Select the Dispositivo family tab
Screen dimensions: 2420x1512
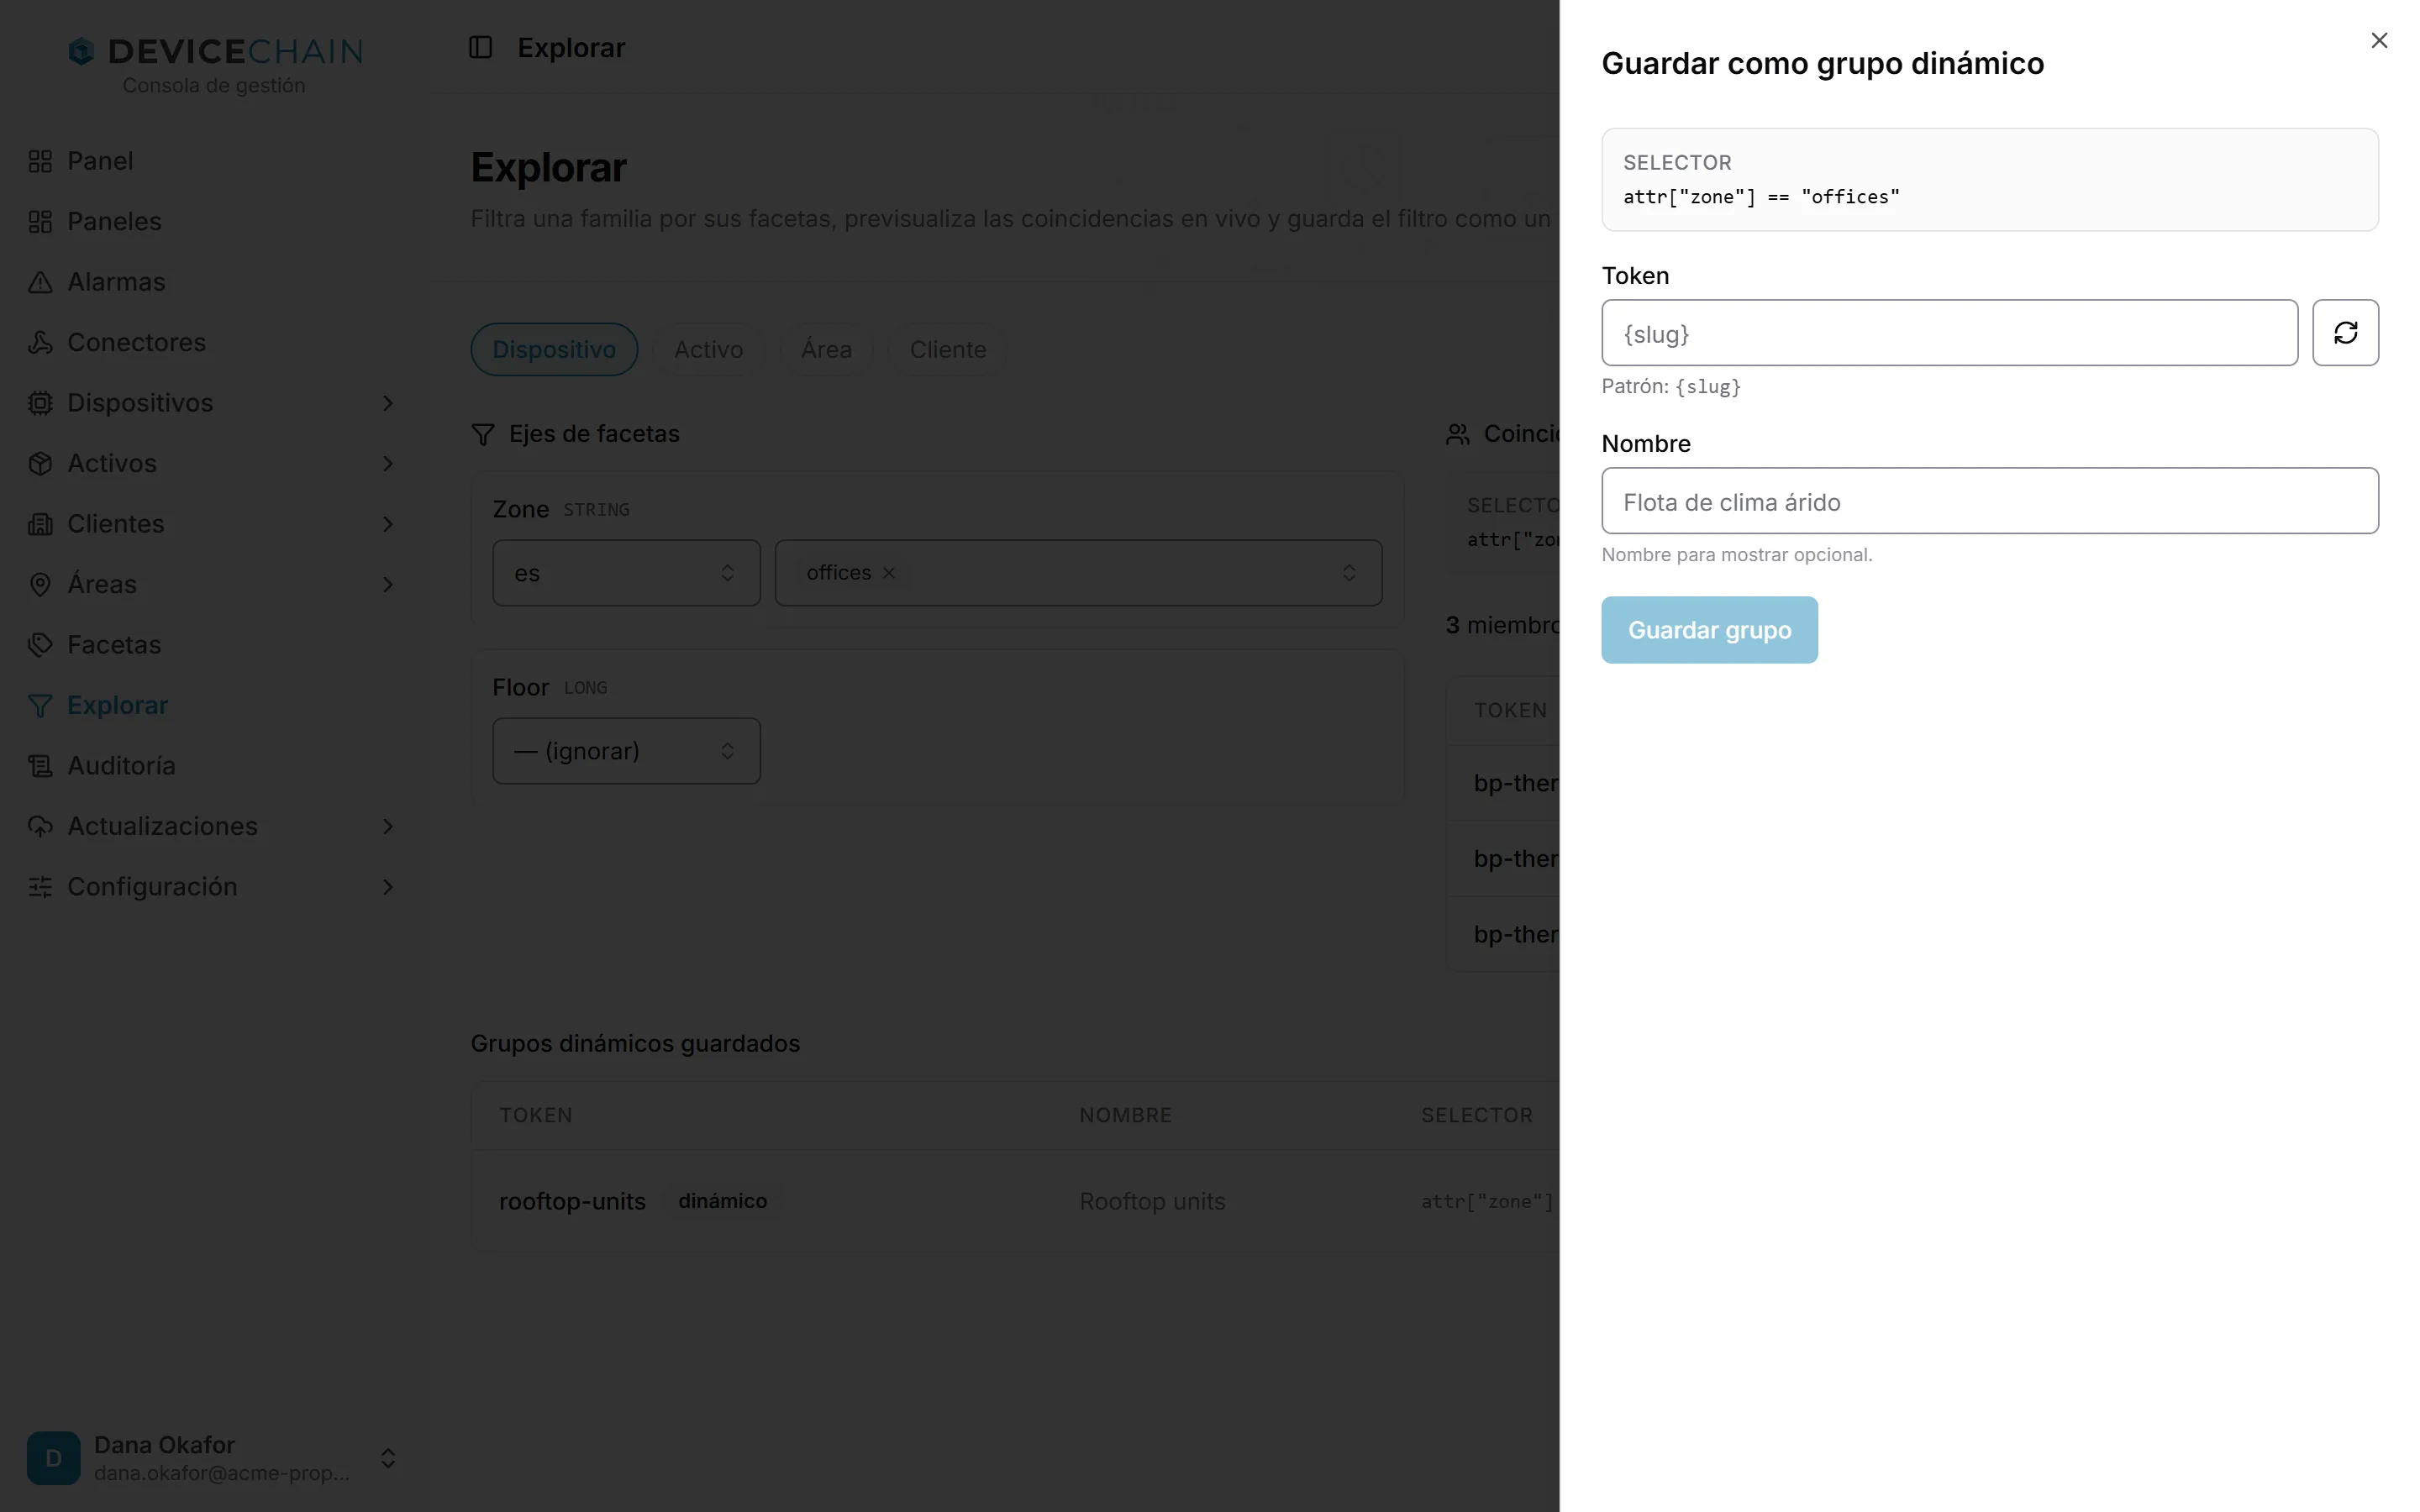pos(554,349)
